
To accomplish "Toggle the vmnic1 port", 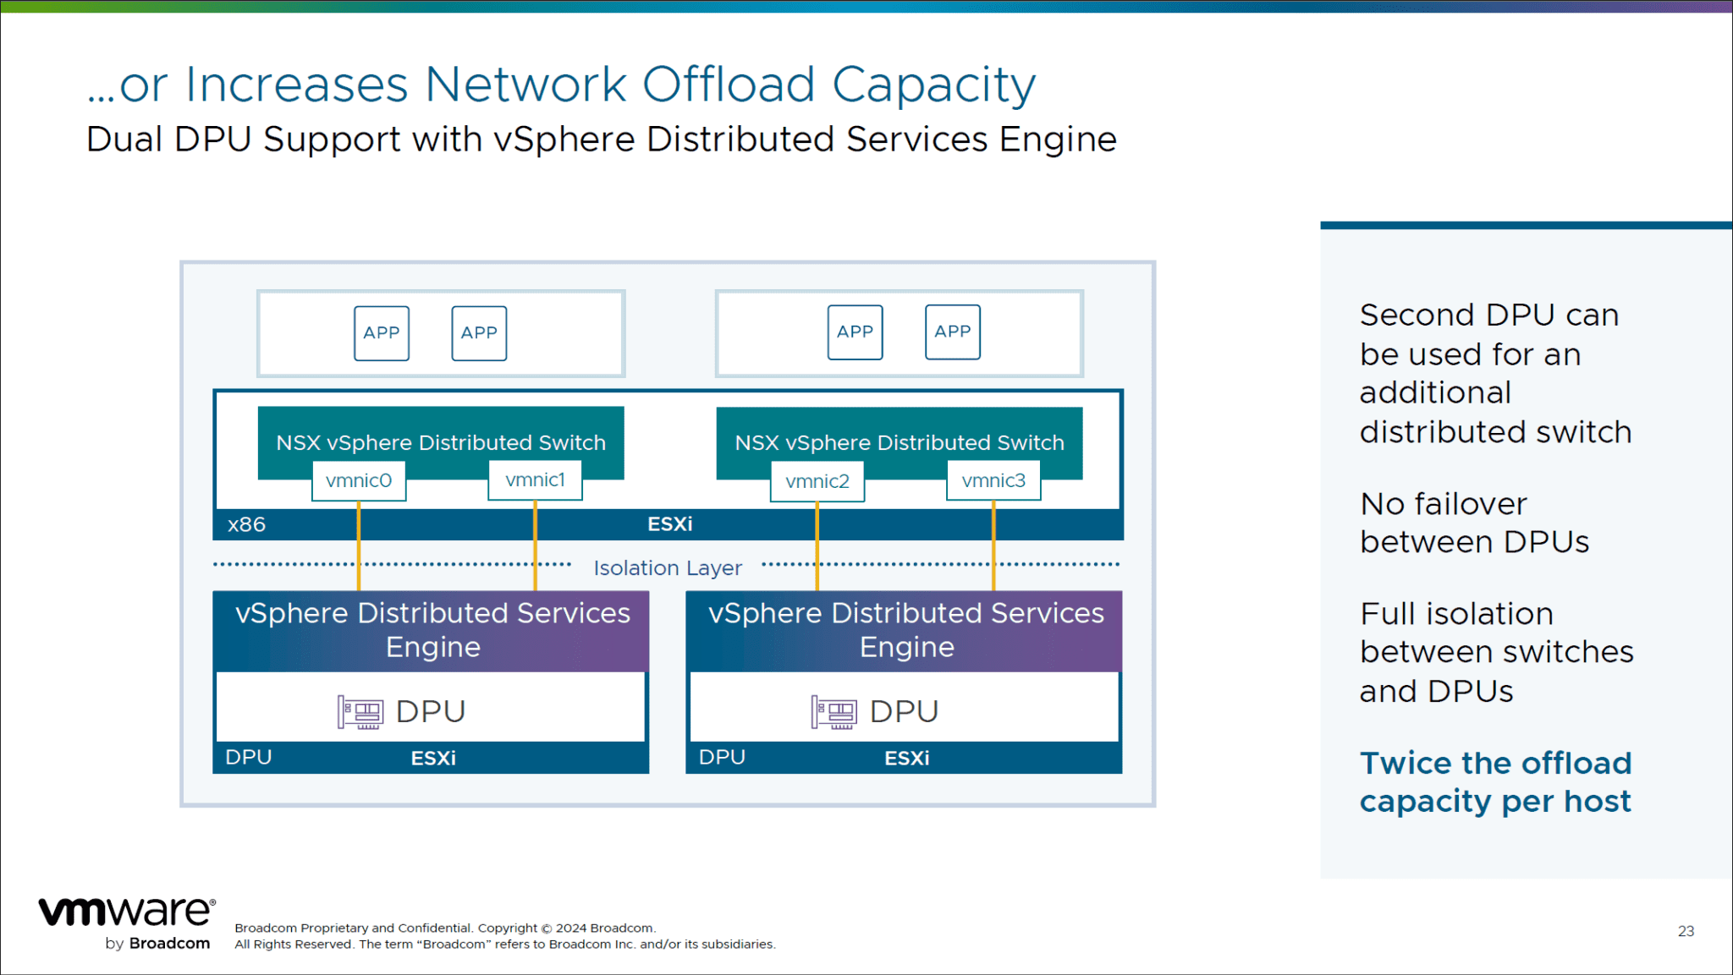I will pyautogui.click(x=535, y=480).
